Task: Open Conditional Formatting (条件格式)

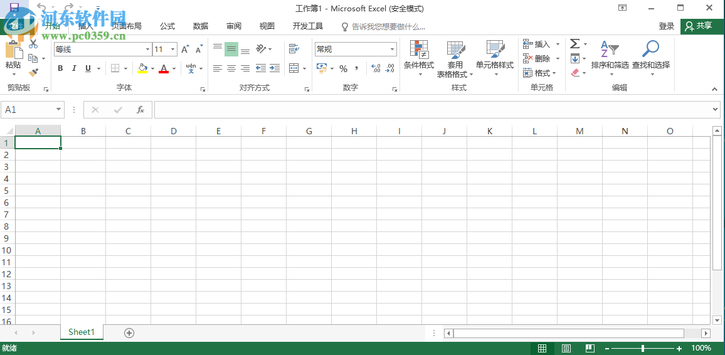Action: pyautogui.click(x=419, y=58)
